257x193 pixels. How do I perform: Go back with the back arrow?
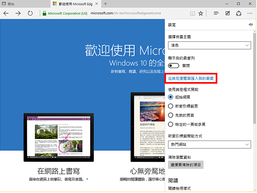(x=6, y=13)
